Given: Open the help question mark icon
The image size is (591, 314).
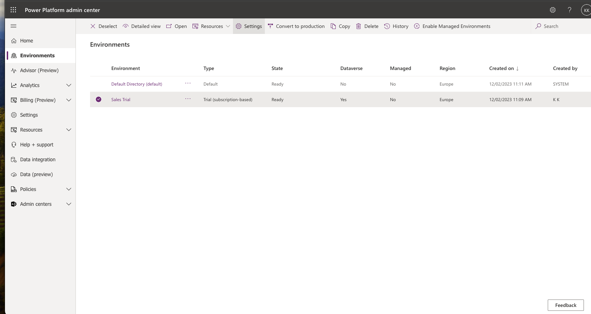Looking at the screenshot, I should (x=569, y=10).
